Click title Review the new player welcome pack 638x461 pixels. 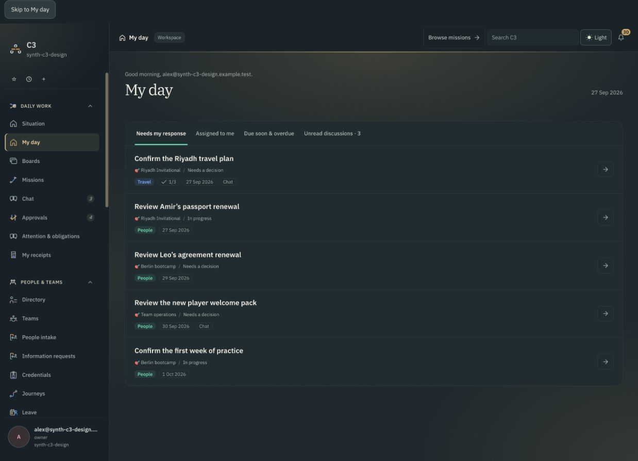[x=195, y=303]
